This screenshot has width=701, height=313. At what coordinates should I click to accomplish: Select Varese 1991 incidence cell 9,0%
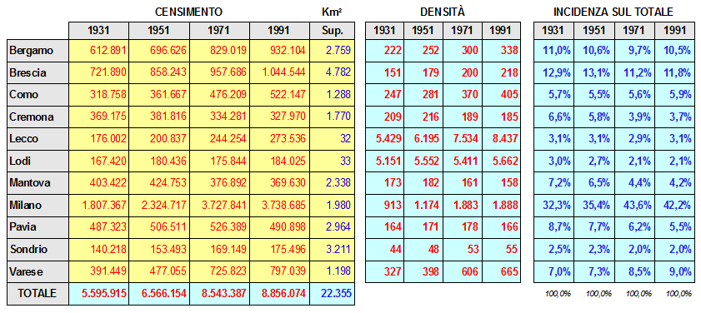(x=674, y=271)
